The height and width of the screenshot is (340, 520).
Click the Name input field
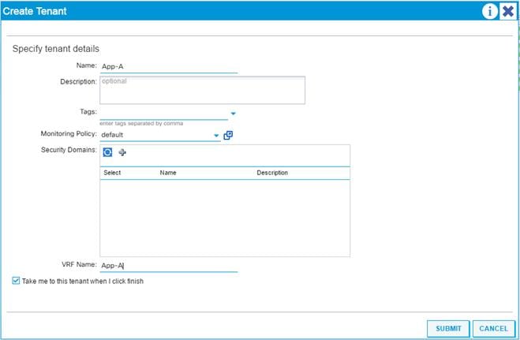tap(169, 66)
